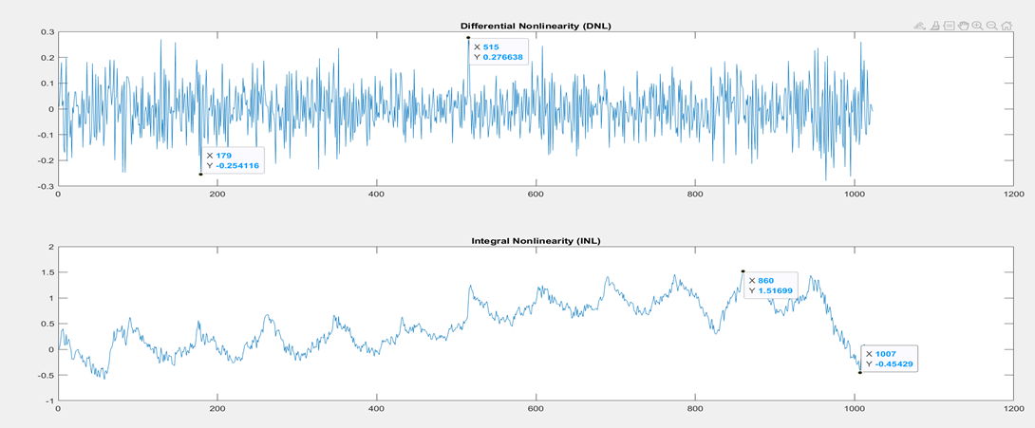Image resolution: width=1035 pixels, height=428 pixels.
Task: Select the data brushing tool icon
Action: pos(933,27)
